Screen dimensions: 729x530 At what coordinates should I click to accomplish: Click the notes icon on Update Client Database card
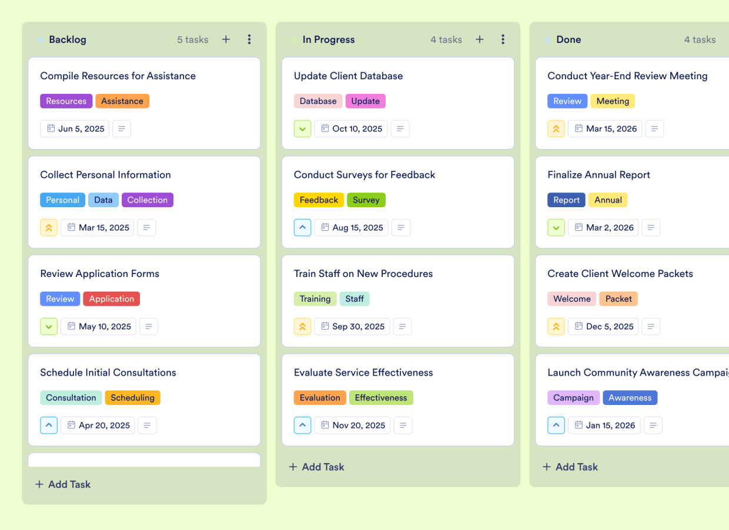click(x=400, y=129)
